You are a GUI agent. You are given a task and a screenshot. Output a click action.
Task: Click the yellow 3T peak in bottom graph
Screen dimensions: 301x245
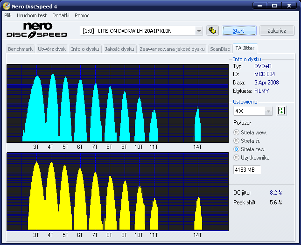(x=36, y=196)
